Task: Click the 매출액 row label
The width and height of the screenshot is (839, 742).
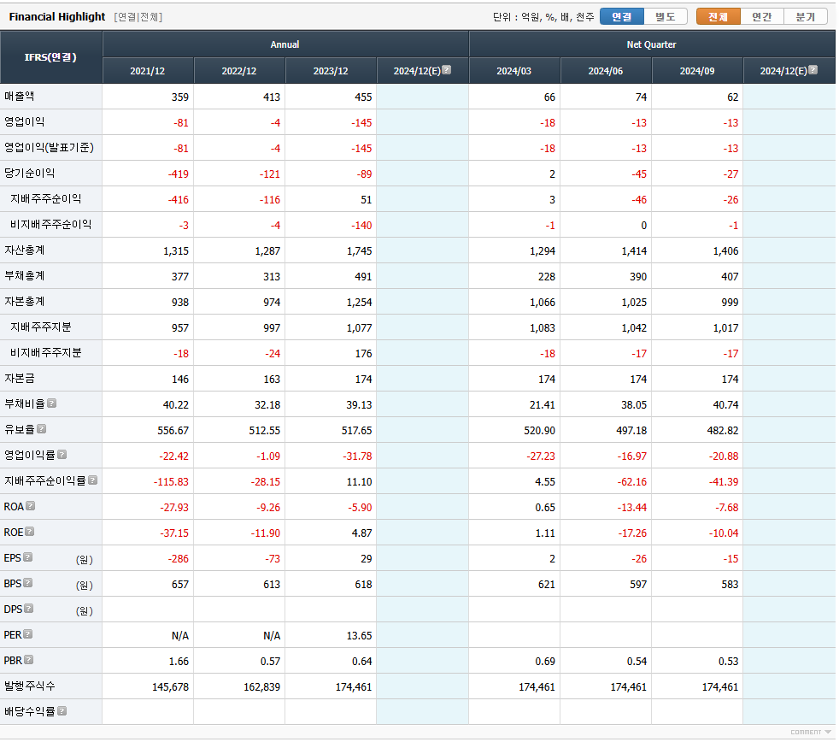Action: [x=20, y=97]
